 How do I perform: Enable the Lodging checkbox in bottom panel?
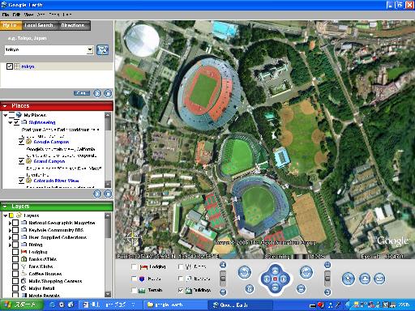pos(134,266)
